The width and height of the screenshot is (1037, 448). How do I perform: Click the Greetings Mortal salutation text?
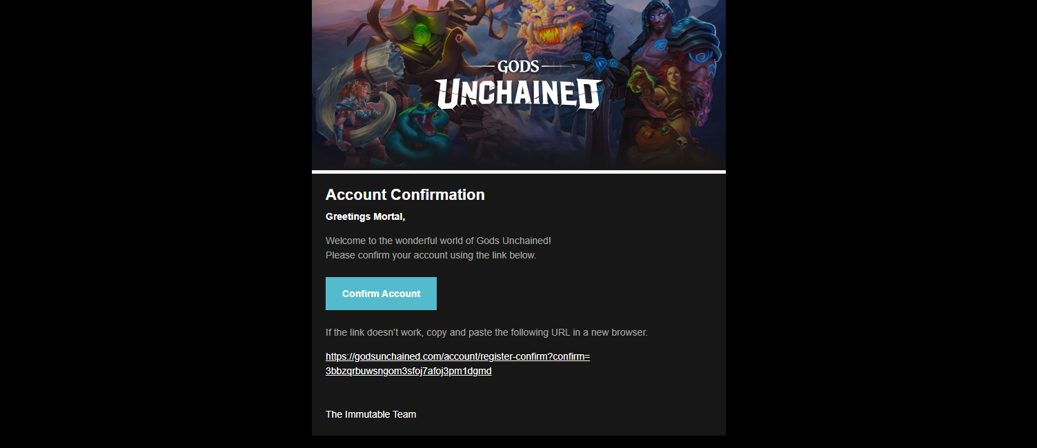tap(365, 217)
